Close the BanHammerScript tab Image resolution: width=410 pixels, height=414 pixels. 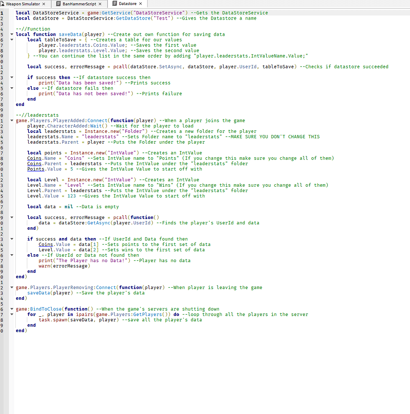[100, 4]
